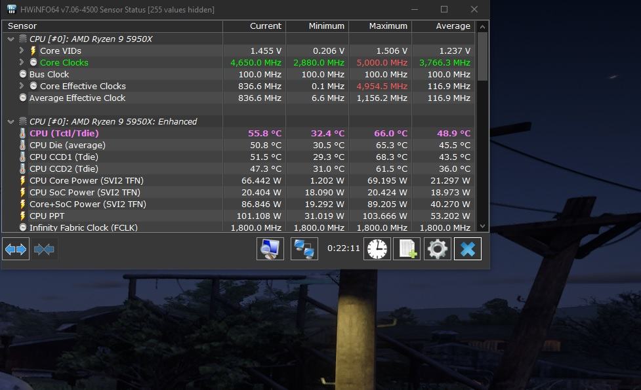Select the Average Effective Clock row label
Screen dimensions: 641x390
77,98
